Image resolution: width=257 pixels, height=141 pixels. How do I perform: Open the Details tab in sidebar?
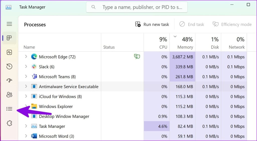click(x=9, y=109)
